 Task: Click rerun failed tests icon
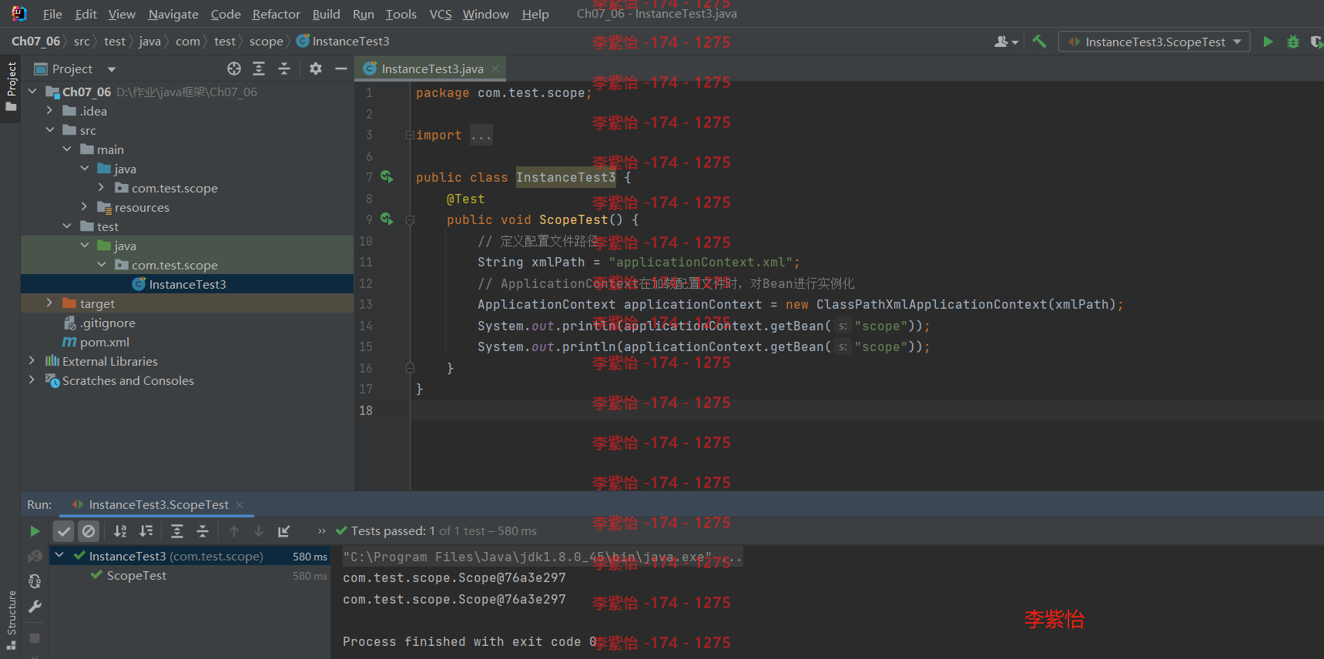35,556
